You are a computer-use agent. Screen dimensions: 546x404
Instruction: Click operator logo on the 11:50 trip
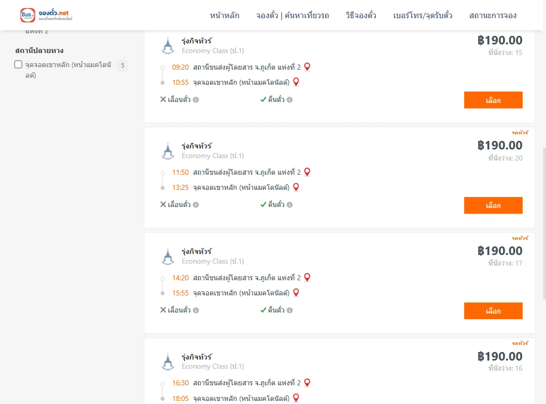pos(168,150)
